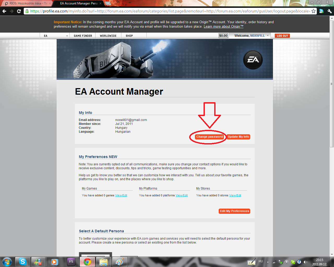Click the Hungarian language value
Viewport: 334px width, 267px height.
[123, 132]
